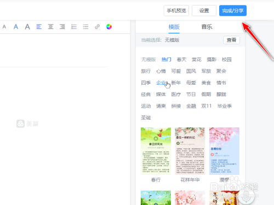Filter templates by 拼接
Screen dimensions: 274x205
[176, 106]
